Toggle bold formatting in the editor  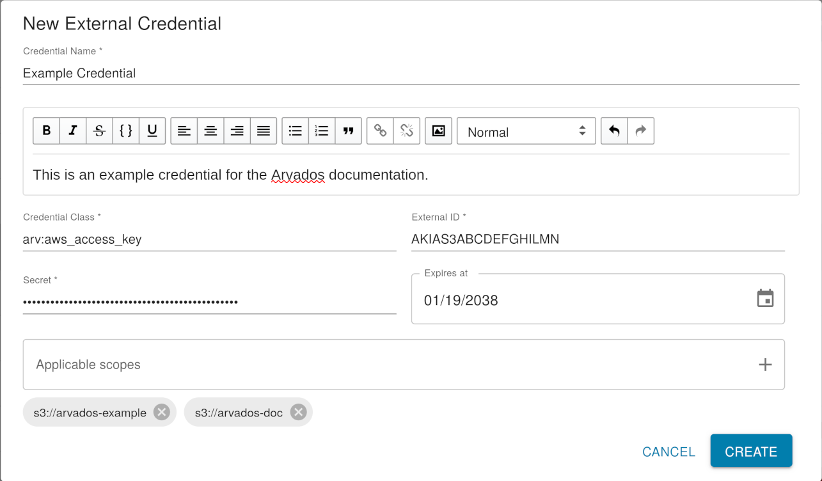coord(46,130)
